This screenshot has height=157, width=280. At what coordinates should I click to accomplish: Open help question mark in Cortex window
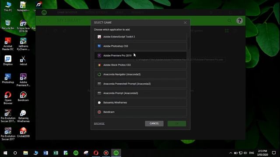coord(239,20)
